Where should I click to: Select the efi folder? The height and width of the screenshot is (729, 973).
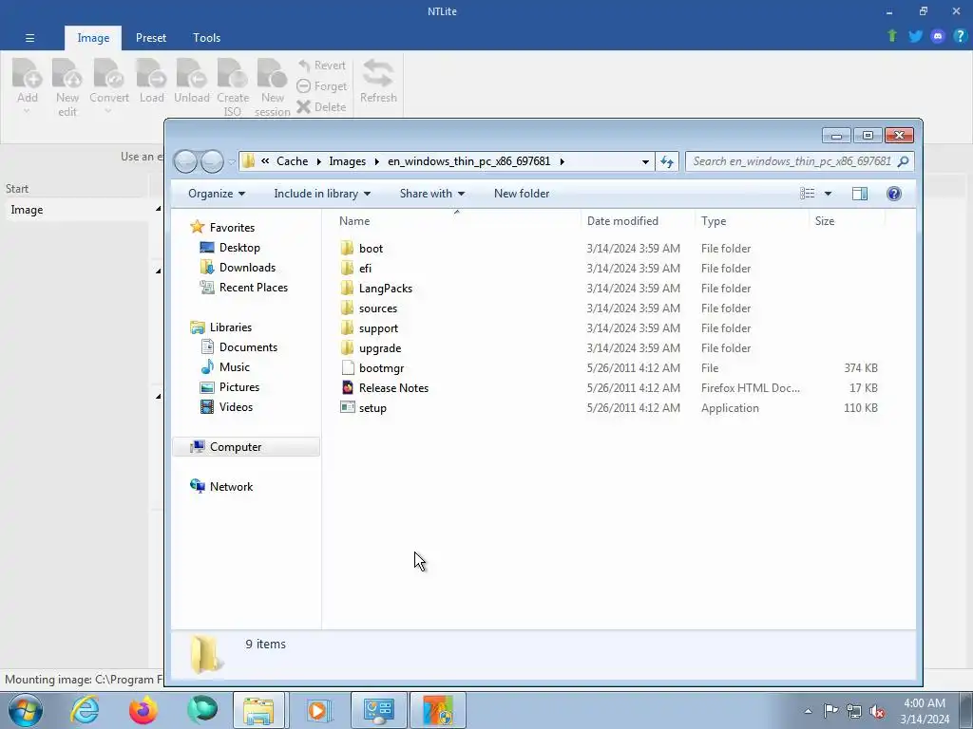[x=365, y=269]
